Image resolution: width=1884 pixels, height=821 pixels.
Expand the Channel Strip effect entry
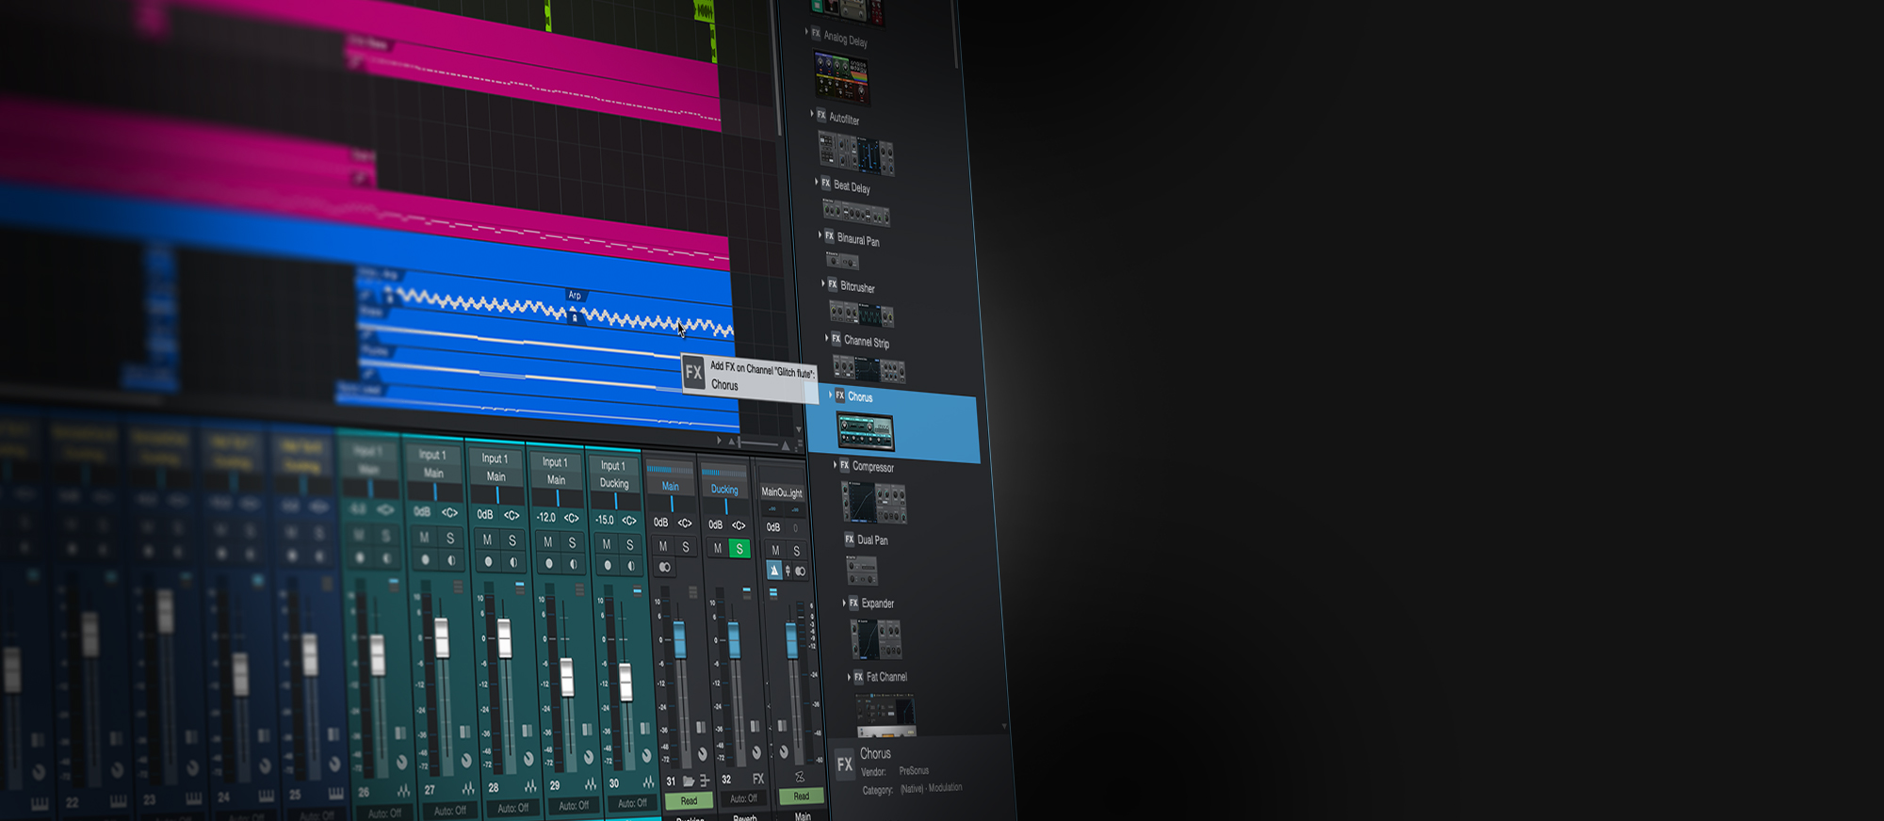827,337
